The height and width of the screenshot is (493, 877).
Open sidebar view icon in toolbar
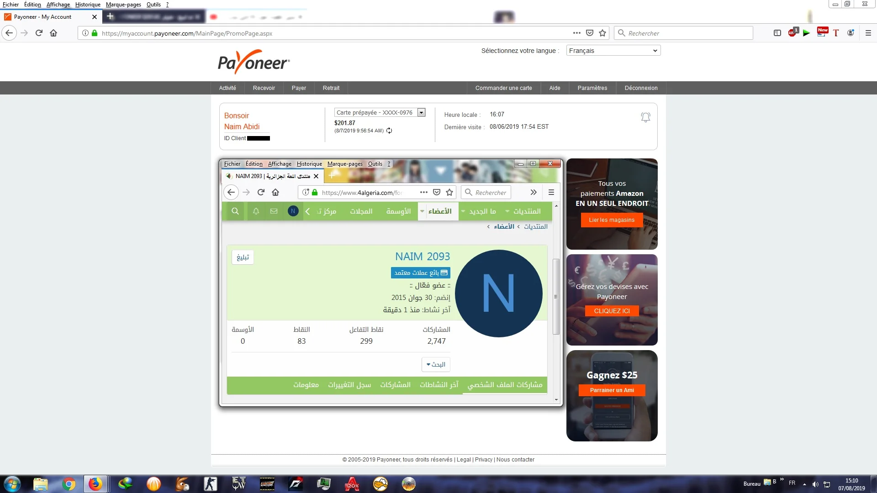click(x=777, y=33)
